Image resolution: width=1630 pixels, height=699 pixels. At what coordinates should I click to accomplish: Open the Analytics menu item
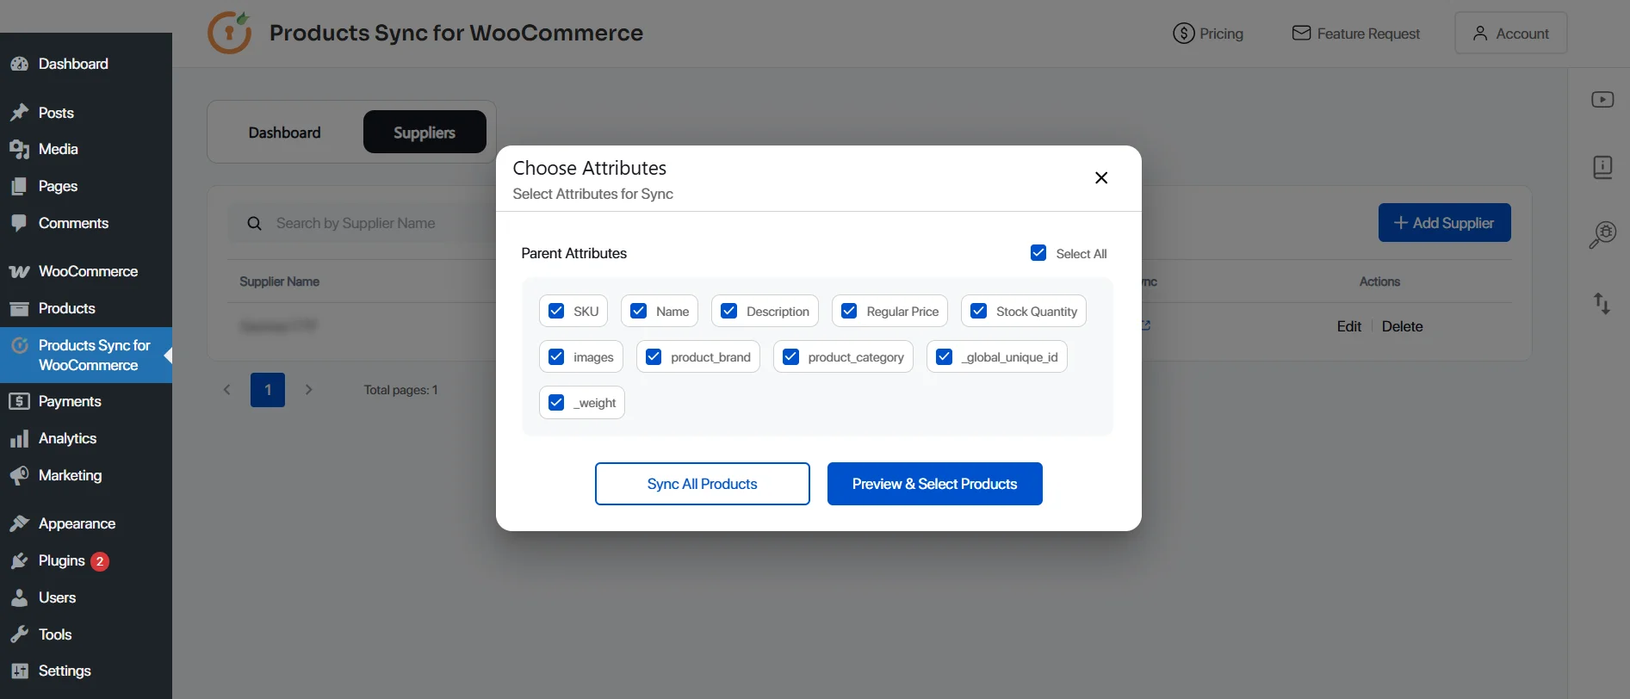point(86,438)
